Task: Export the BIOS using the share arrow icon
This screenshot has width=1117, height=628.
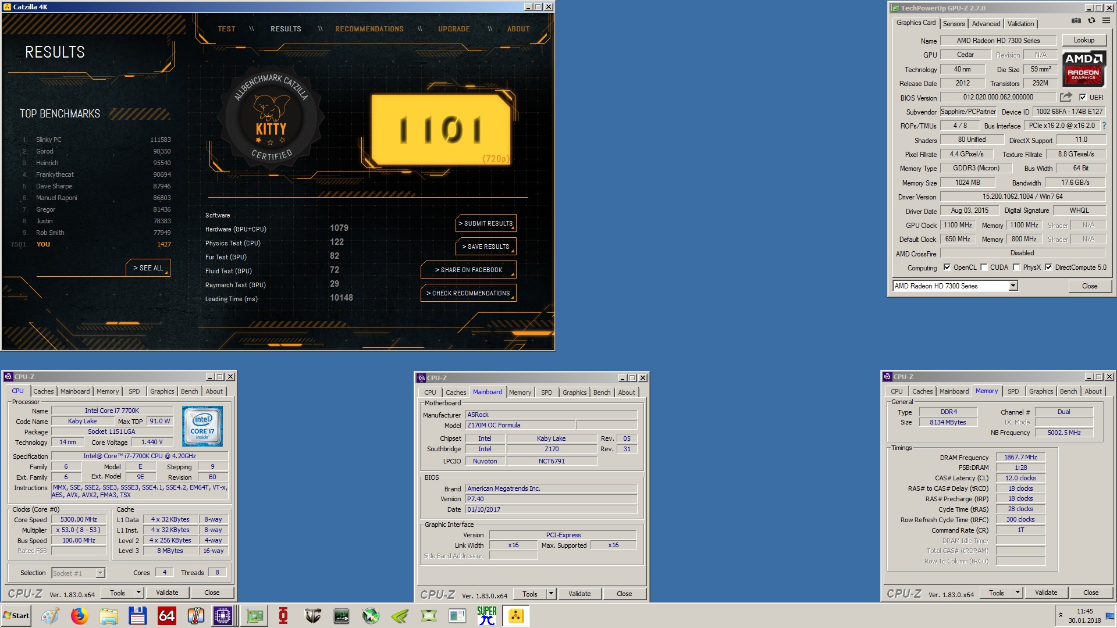Action: (x=1066, y=97)
